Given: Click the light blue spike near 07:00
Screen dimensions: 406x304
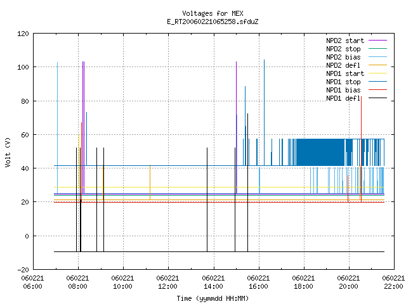Looking at the screenshot, I should click(x=57, y=128).
